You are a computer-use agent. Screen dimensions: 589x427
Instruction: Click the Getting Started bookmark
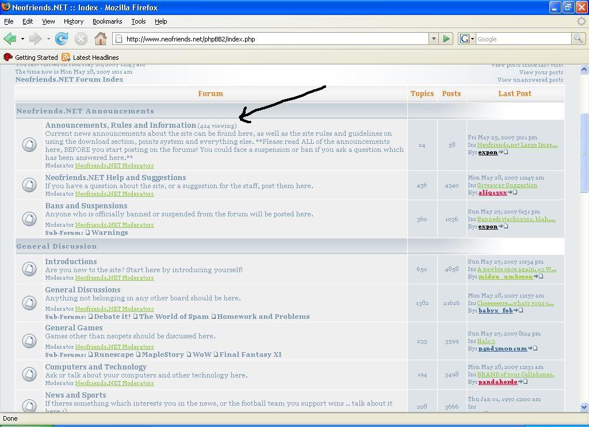pos(36,58)
